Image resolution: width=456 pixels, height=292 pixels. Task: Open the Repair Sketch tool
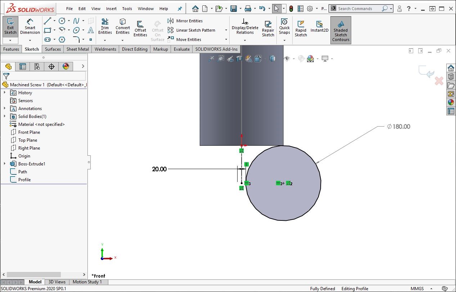pyautogui.click(x=268, y=28)
